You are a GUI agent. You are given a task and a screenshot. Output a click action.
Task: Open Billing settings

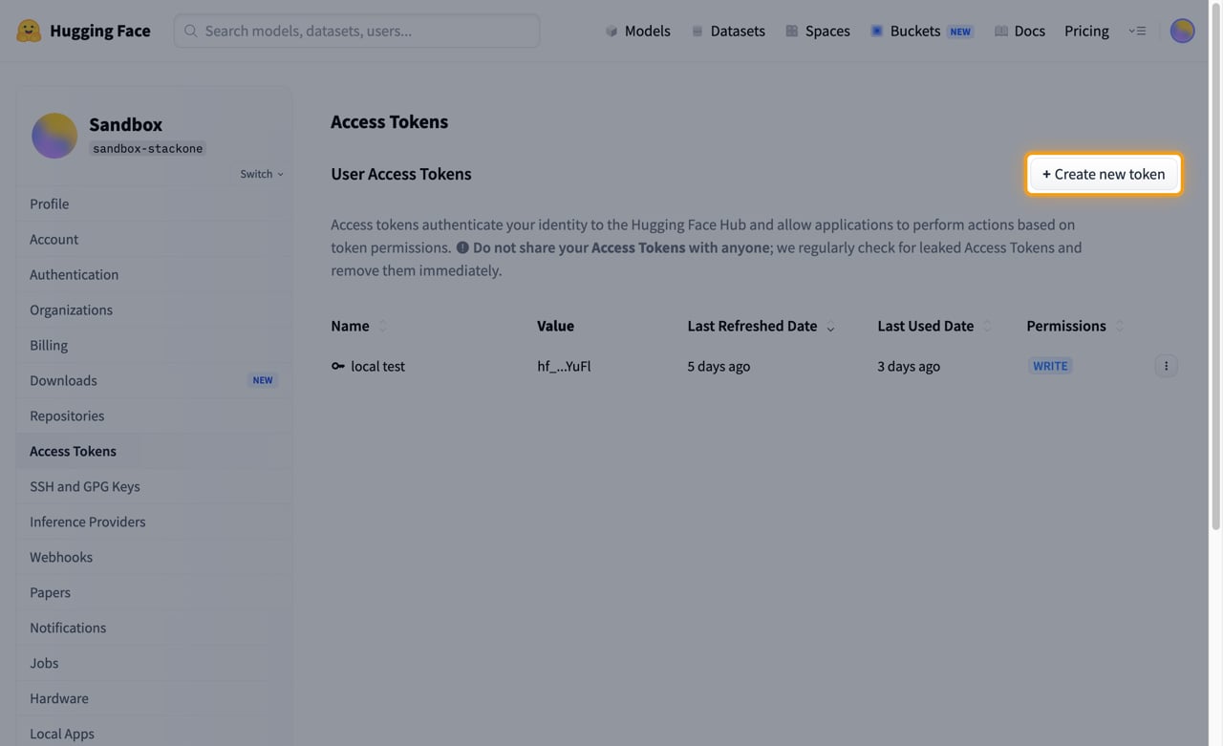click(154, 345)
